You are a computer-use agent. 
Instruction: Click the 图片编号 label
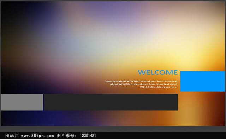65,135
